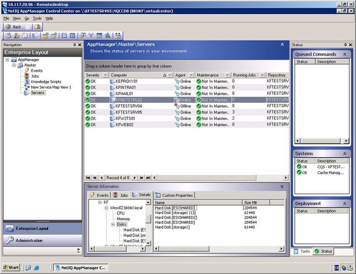Click the grey server box toolbar icon
The height and width of the screenshot is (274, 356).
pyautogui.click(x=35, y=36)
